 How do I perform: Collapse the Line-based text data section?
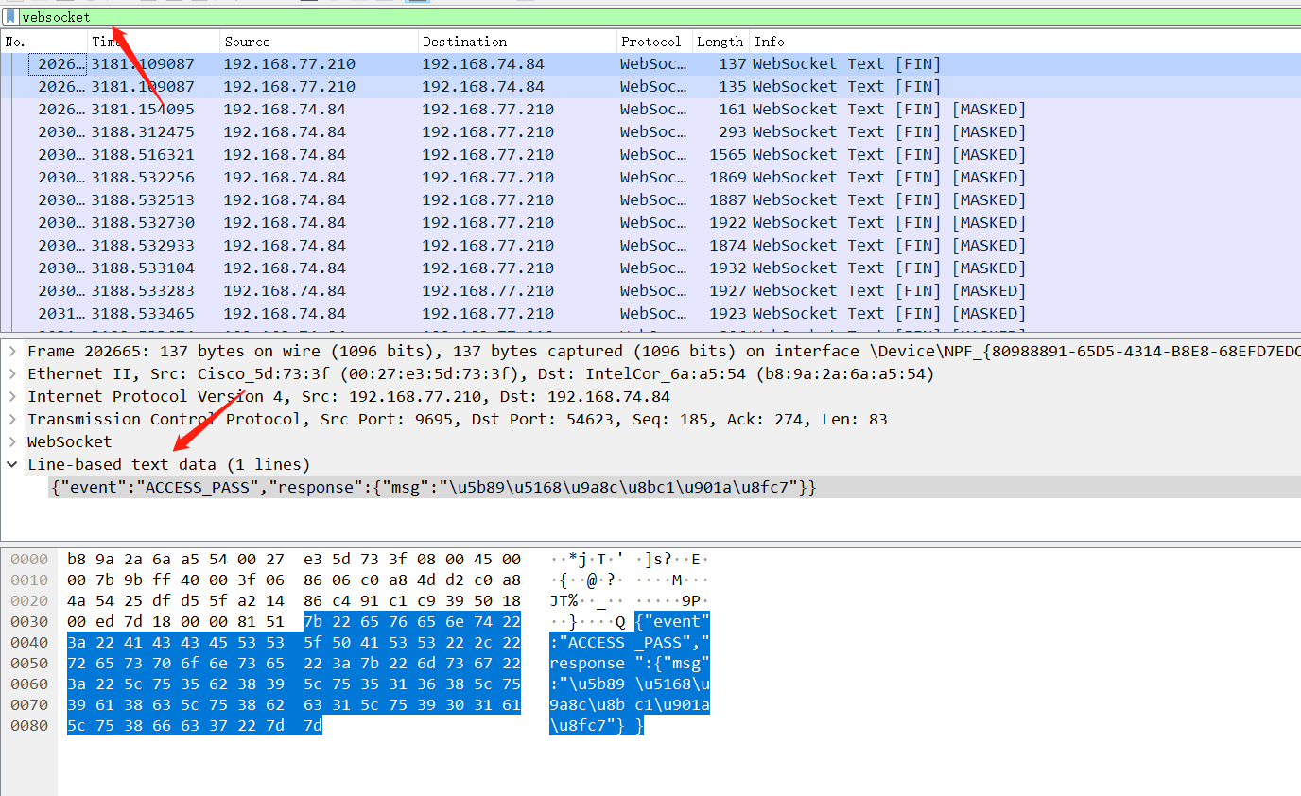click(x=11, y=464)
